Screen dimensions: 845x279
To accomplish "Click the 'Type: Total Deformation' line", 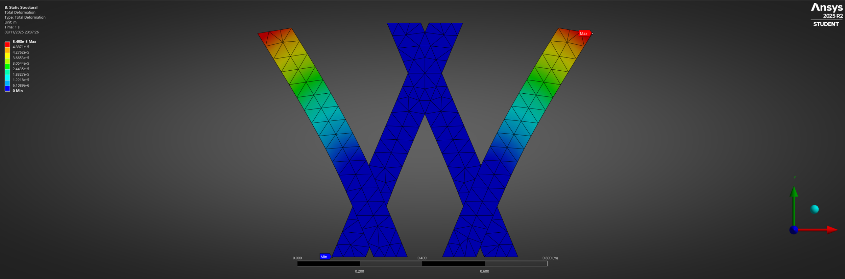I will [25, 17].
